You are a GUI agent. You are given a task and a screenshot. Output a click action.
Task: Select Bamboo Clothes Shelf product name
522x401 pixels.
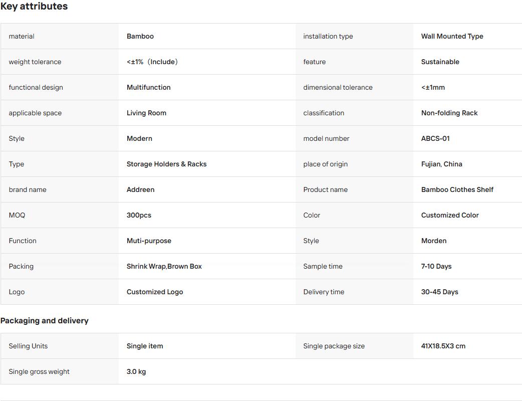tap(457, 189)
